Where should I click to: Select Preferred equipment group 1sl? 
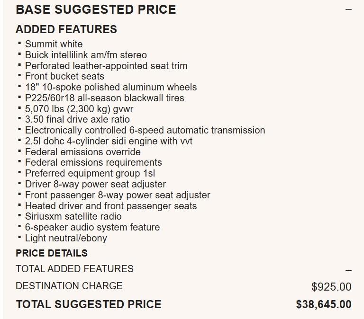(90, 173)
